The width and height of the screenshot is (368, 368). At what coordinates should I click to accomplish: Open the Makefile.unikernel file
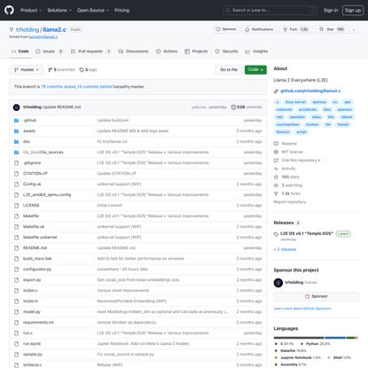[40, 238]
